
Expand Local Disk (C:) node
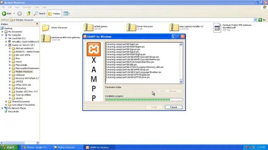point(6,38)
